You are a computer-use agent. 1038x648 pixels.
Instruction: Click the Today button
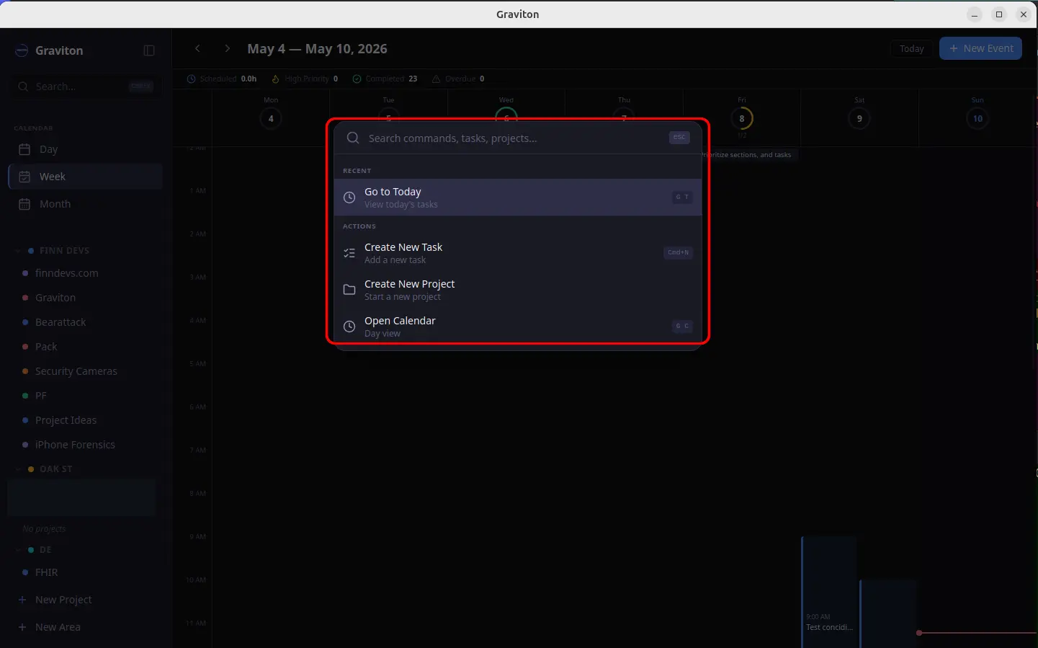tap(911, 48)
